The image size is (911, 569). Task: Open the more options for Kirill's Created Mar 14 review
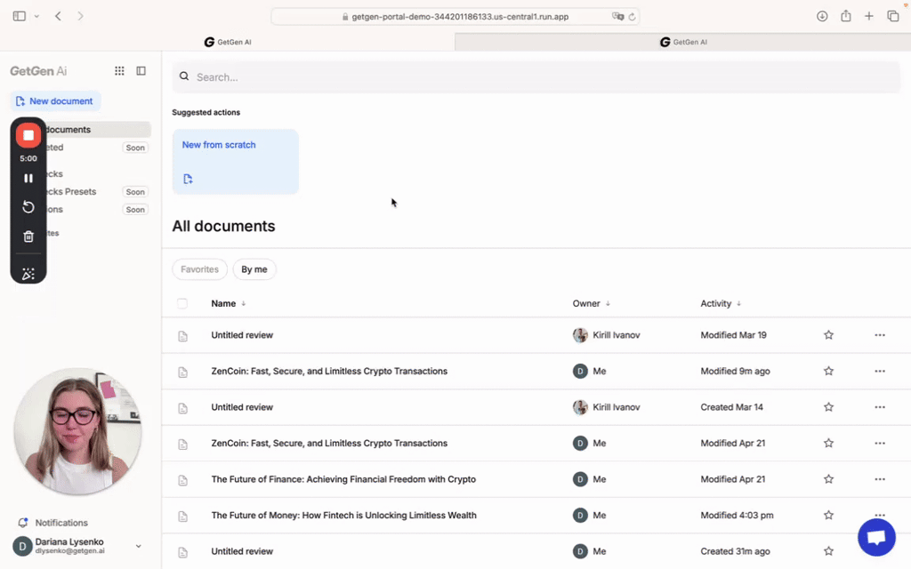[x=880, y=407]
